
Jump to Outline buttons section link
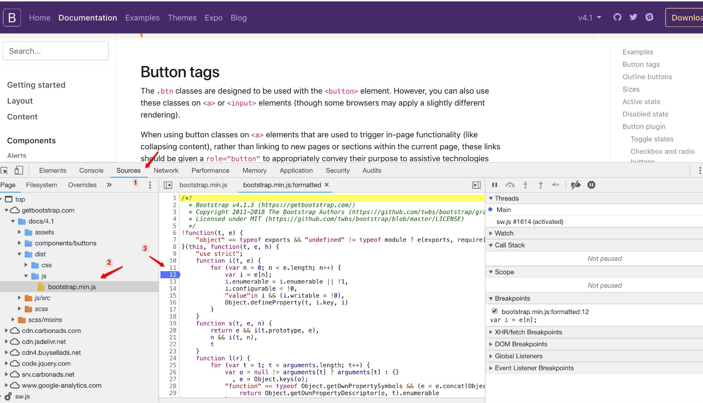[647, 77]
